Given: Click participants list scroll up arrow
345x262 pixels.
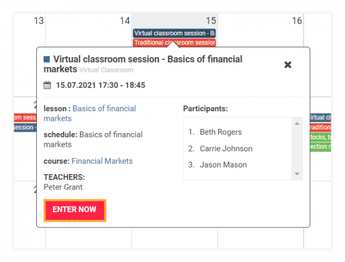Looking at the screenshot, I should pos(297,124).
